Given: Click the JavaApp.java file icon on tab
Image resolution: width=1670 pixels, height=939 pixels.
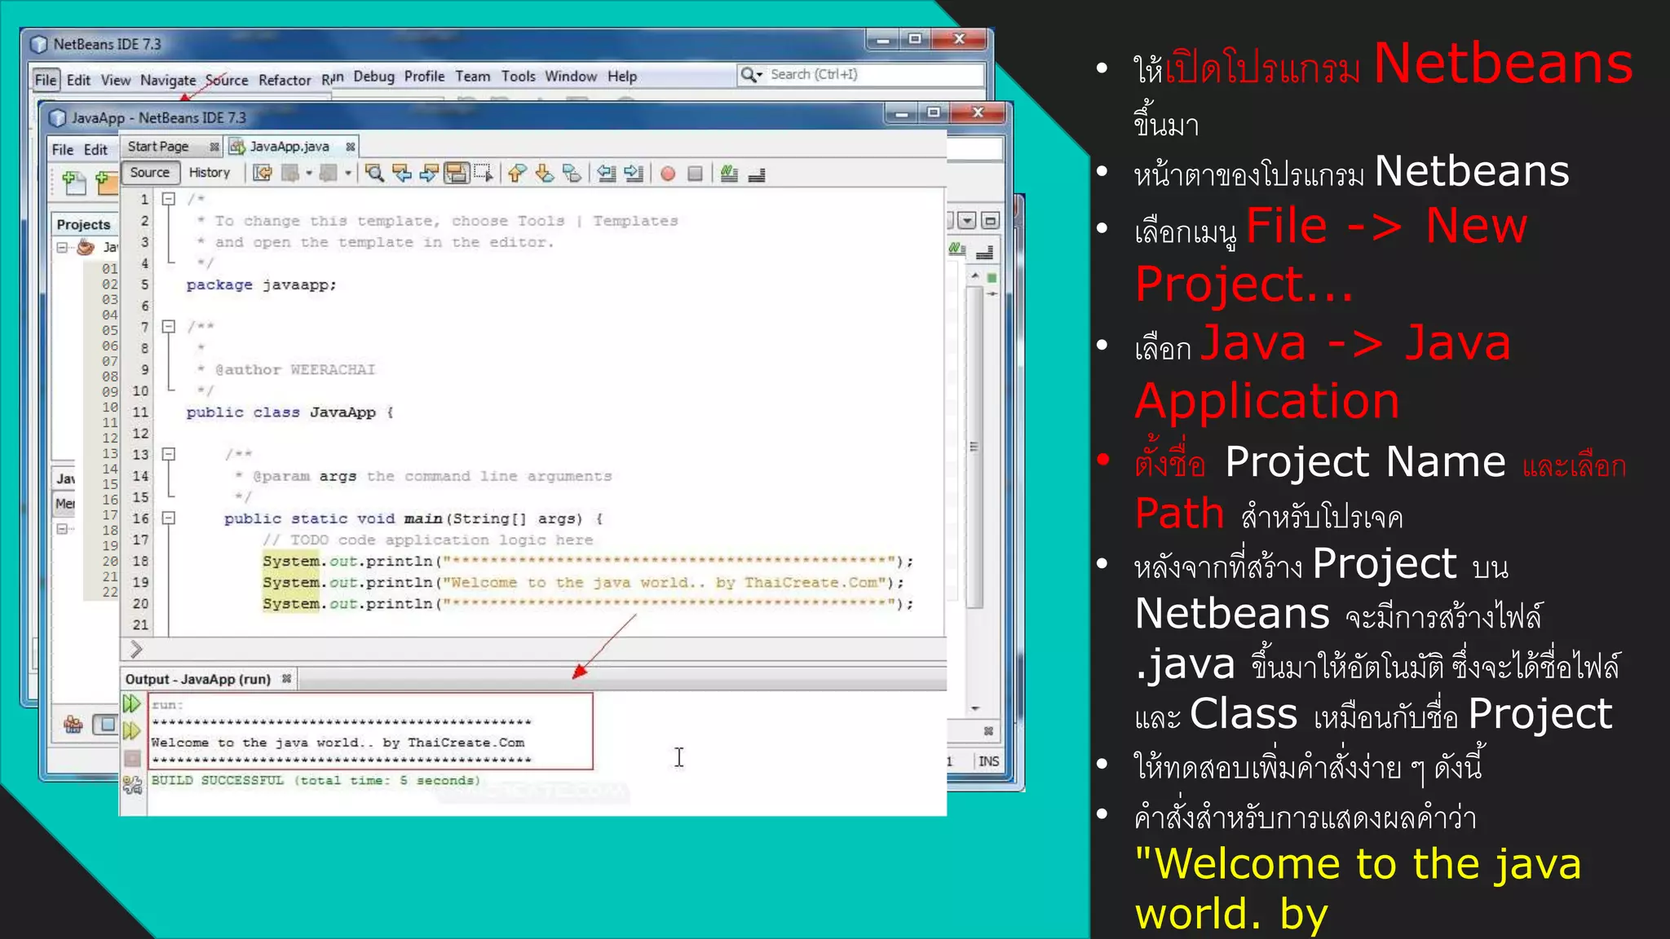Looking at the screenshot, I should coord(237,147).
